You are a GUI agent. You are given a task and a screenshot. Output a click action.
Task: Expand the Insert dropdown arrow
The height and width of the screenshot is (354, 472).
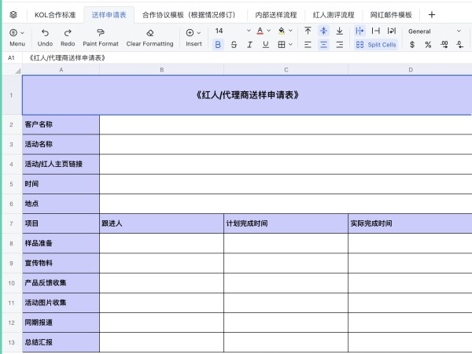pos(199,33)
